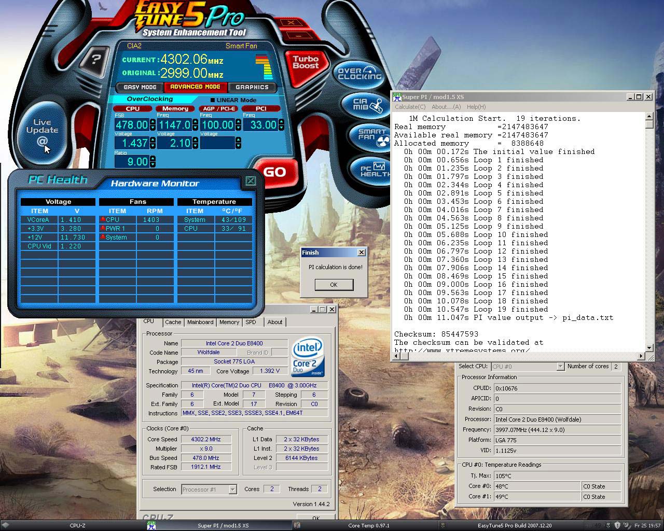Select the AGP / PCI-E section button
Image resolution: width=664 pixels, height=531 pixels.
(x=218, y=109)
